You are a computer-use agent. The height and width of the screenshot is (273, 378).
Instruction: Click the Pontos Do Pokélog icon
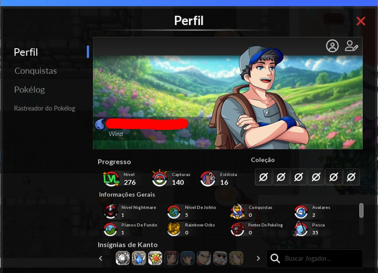pyautogui.click(x=237, y=229)
